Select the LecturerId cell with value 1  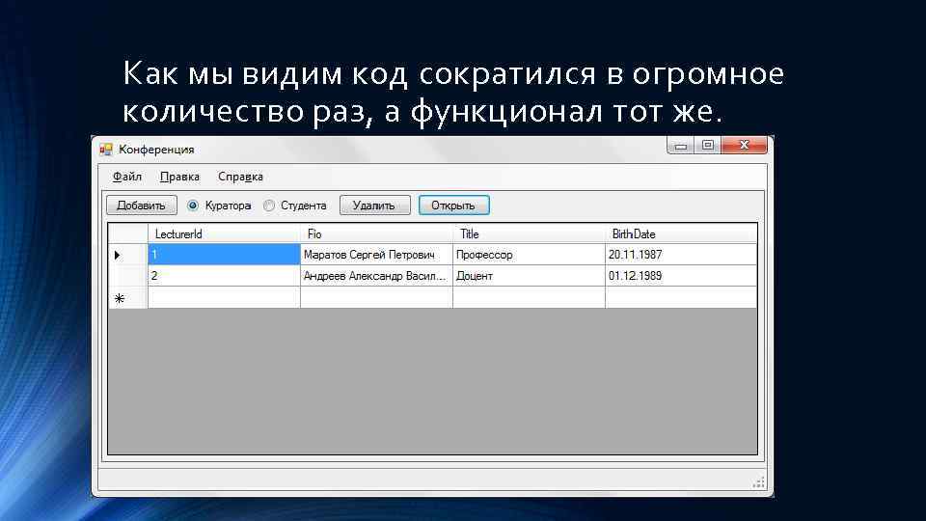click(224, 255)
